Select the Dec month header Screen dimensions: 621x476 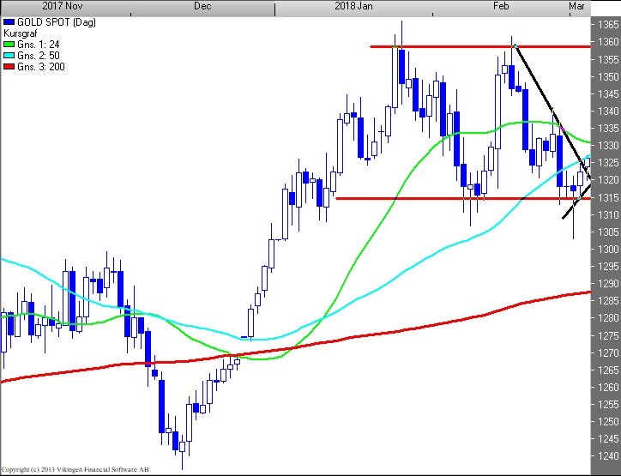point(202,6)
